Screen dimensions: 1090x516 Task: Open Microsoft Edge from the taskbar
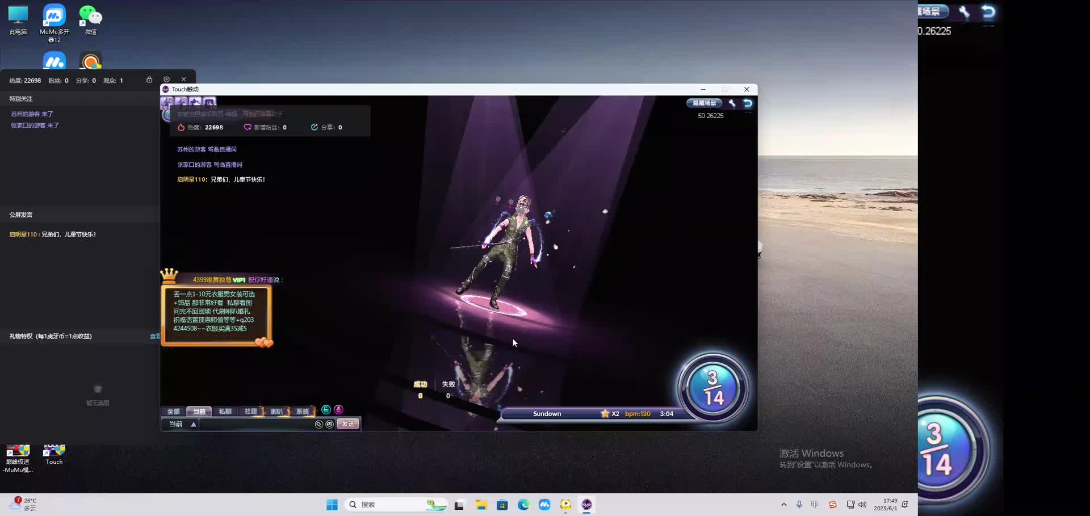pyautogui.click(x=523, y=505)
